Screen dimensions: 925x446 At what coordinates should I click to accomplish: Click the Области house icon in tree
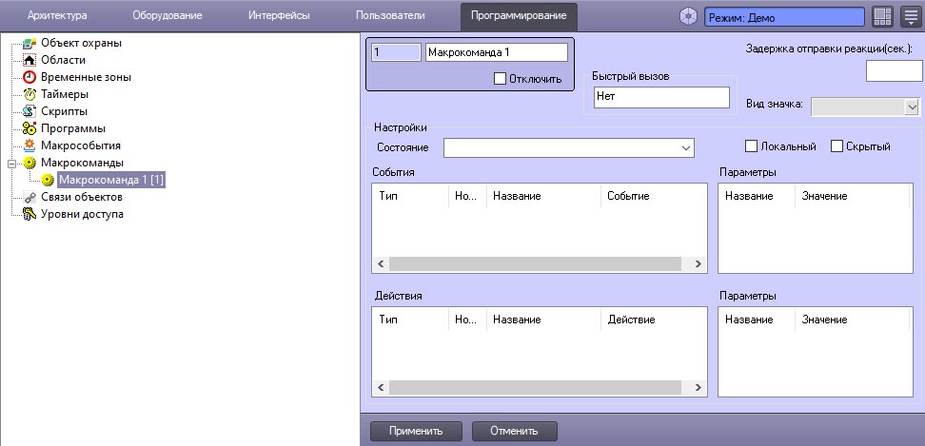click(30, 60)
